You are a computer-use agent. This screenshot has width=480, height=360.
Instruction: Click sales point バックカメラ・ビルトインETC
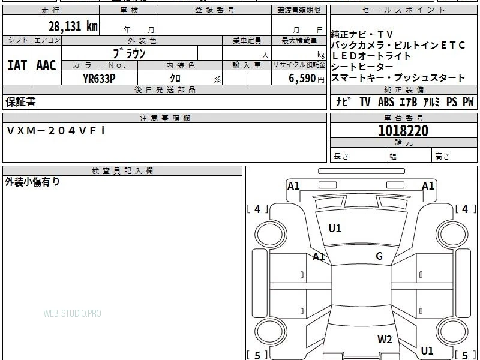pyautogui.click(x=398, y=46)
